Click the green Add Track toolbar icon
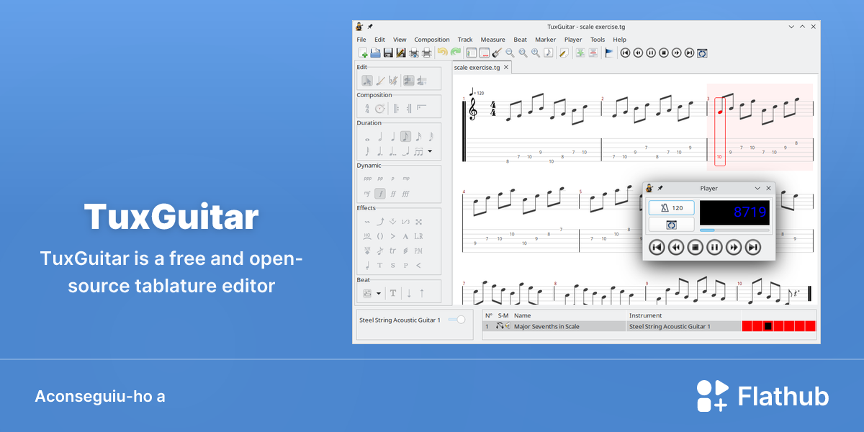Image resolution: width=864 pixels, height=432 pixels. [x=580, y=53]
